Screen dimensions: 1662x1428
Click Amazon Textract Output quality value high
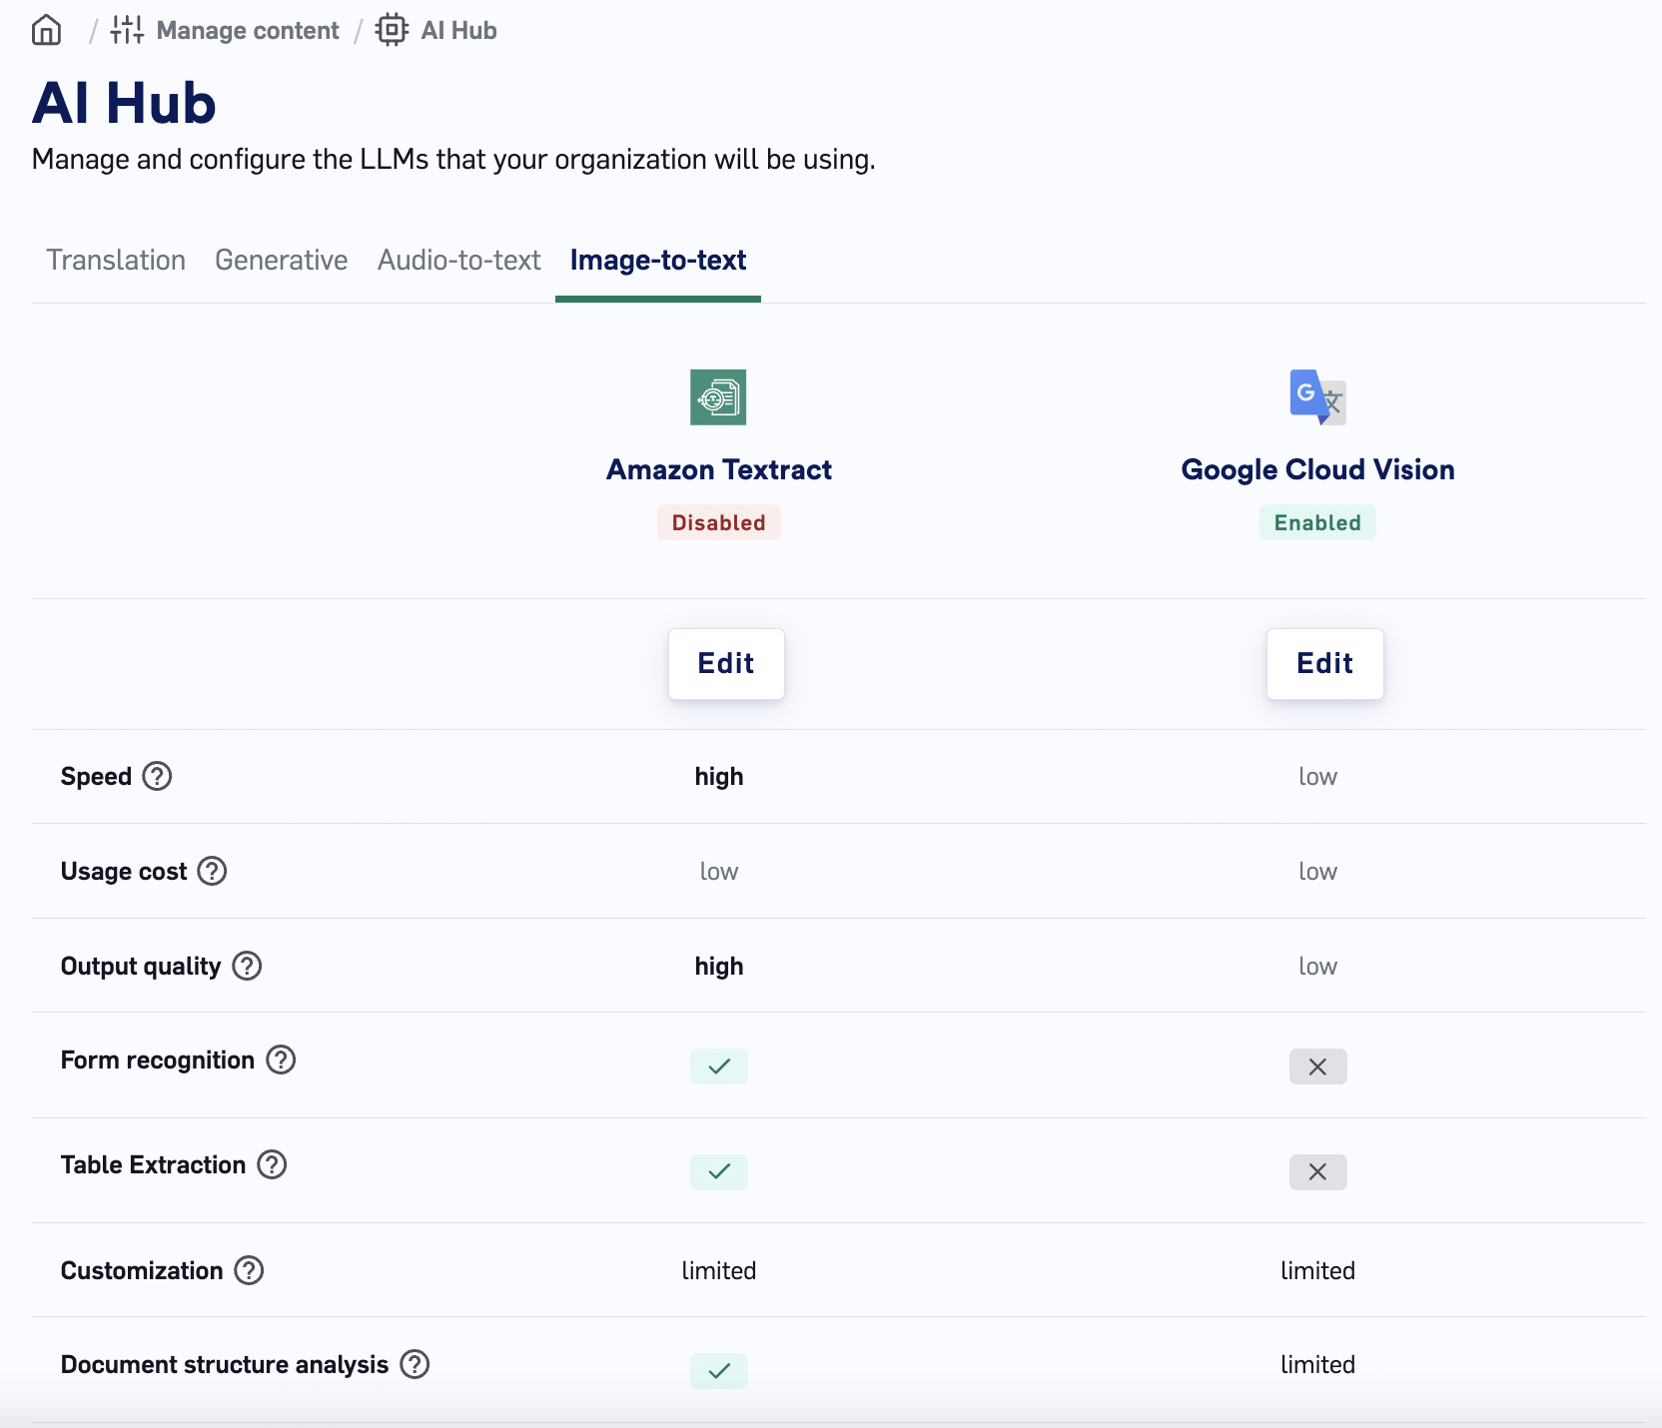click(x=719, y=967)
